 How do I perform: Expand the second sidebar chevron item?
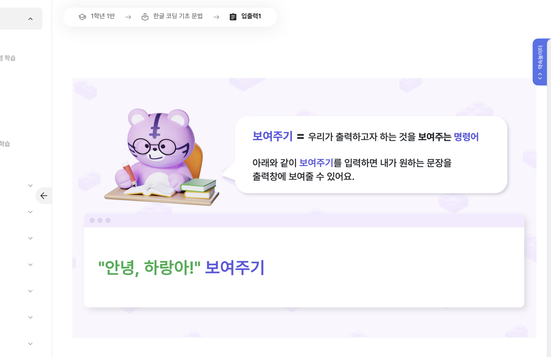point(31,212)
